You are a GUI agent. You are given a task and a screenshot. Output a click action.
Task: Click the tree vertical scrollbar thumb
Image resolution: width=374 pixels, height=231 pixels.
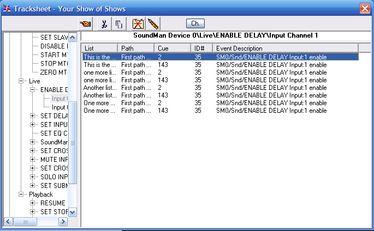tap(73, 143)
